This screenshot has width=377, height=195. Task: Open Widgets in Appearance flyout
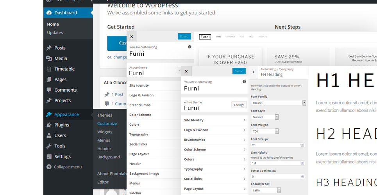point(105,132)
